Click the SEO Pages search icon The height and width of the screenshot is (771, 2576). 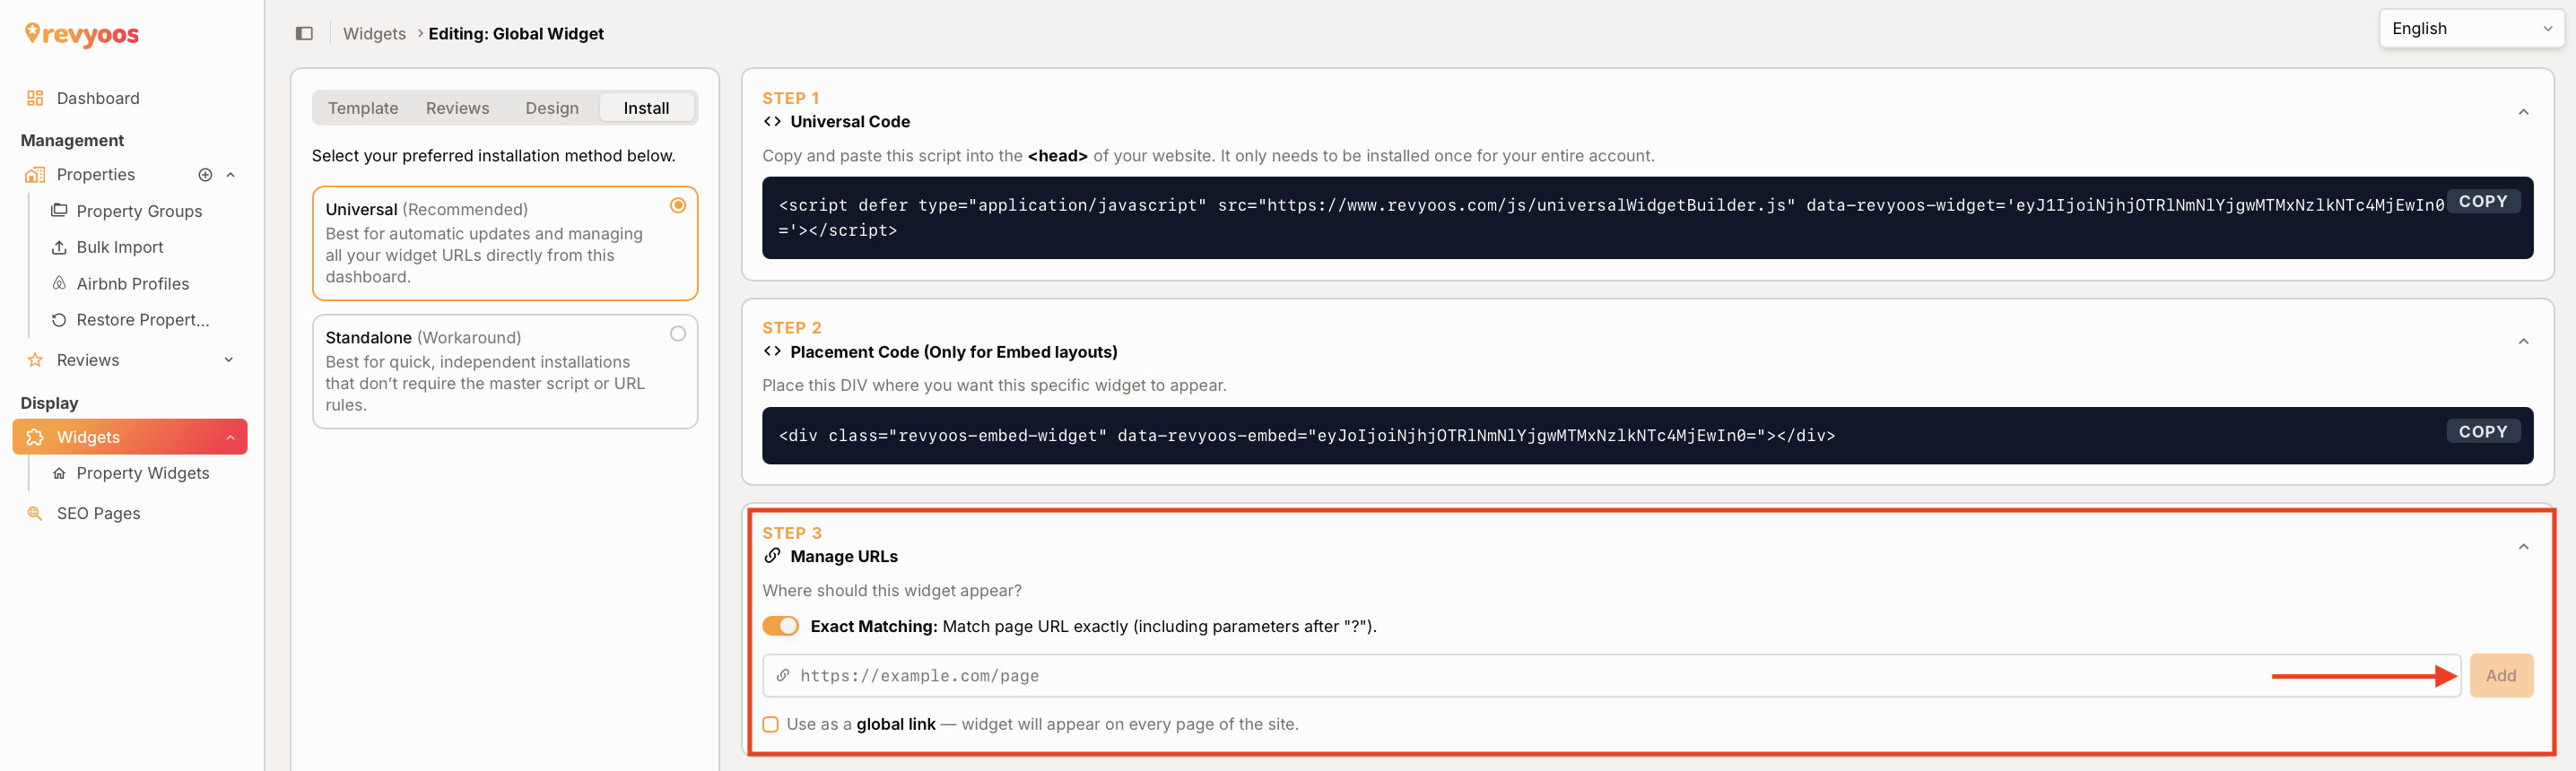[x=35, y=513]
